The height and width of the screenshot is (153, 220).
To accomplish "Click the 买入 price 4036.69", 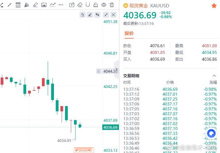I will (x=157, y=59).
